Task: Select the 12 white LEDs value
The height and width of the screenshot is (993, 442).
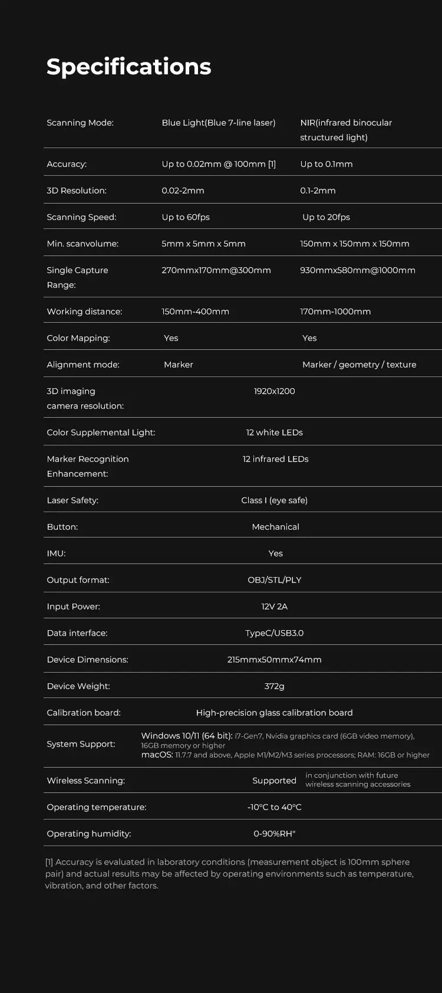Action: point(274,432)
